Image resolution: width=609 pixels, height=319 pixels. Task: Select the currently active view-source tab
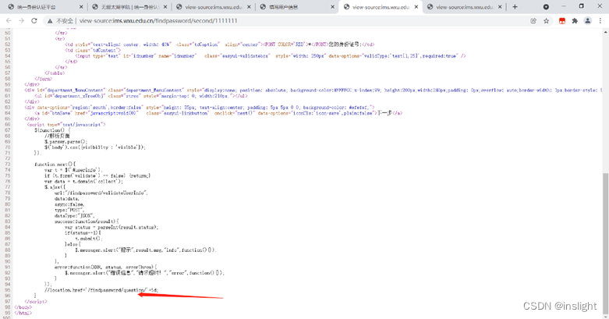pyautogui.click(x=381, y=7)
